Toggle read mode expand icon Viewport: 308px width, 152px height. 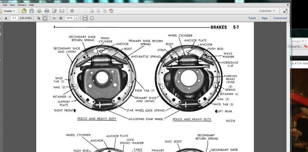[x=285, y=11]
